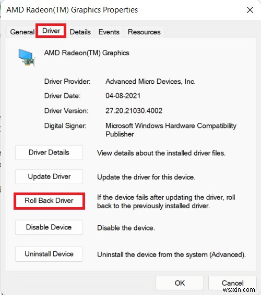
Task: Open the Resources tab
Action: (144, 32)
